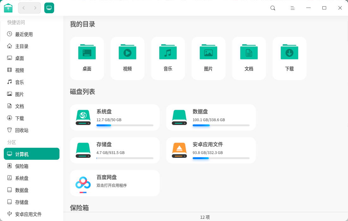Open the 视频 folder card

click(127, 58)
